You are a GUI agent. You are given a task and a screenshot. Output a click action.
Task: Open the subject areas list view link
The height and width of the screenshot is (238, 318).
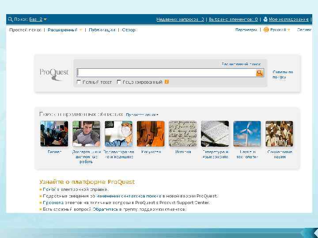pos(142,115)
